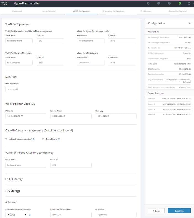Click HyperFlex Installer title text
Viewport: 194px width, 218px height.
click(x=27, y=4)
